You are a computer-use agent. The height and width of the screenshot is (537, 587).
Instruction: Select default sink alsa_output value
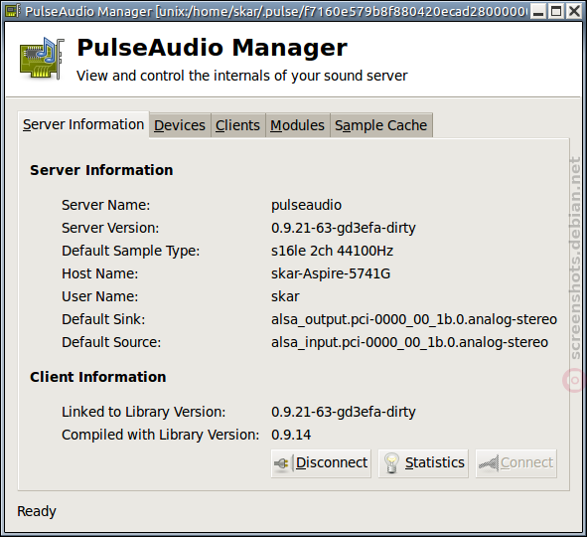[414, 319]
